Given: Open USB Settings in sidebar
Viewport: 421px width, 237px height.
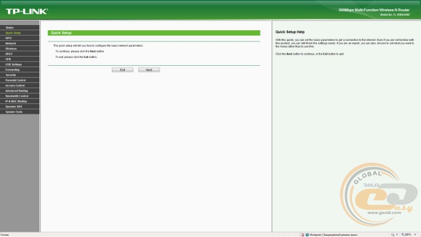Looking at the screenshot, I should 20,65.
